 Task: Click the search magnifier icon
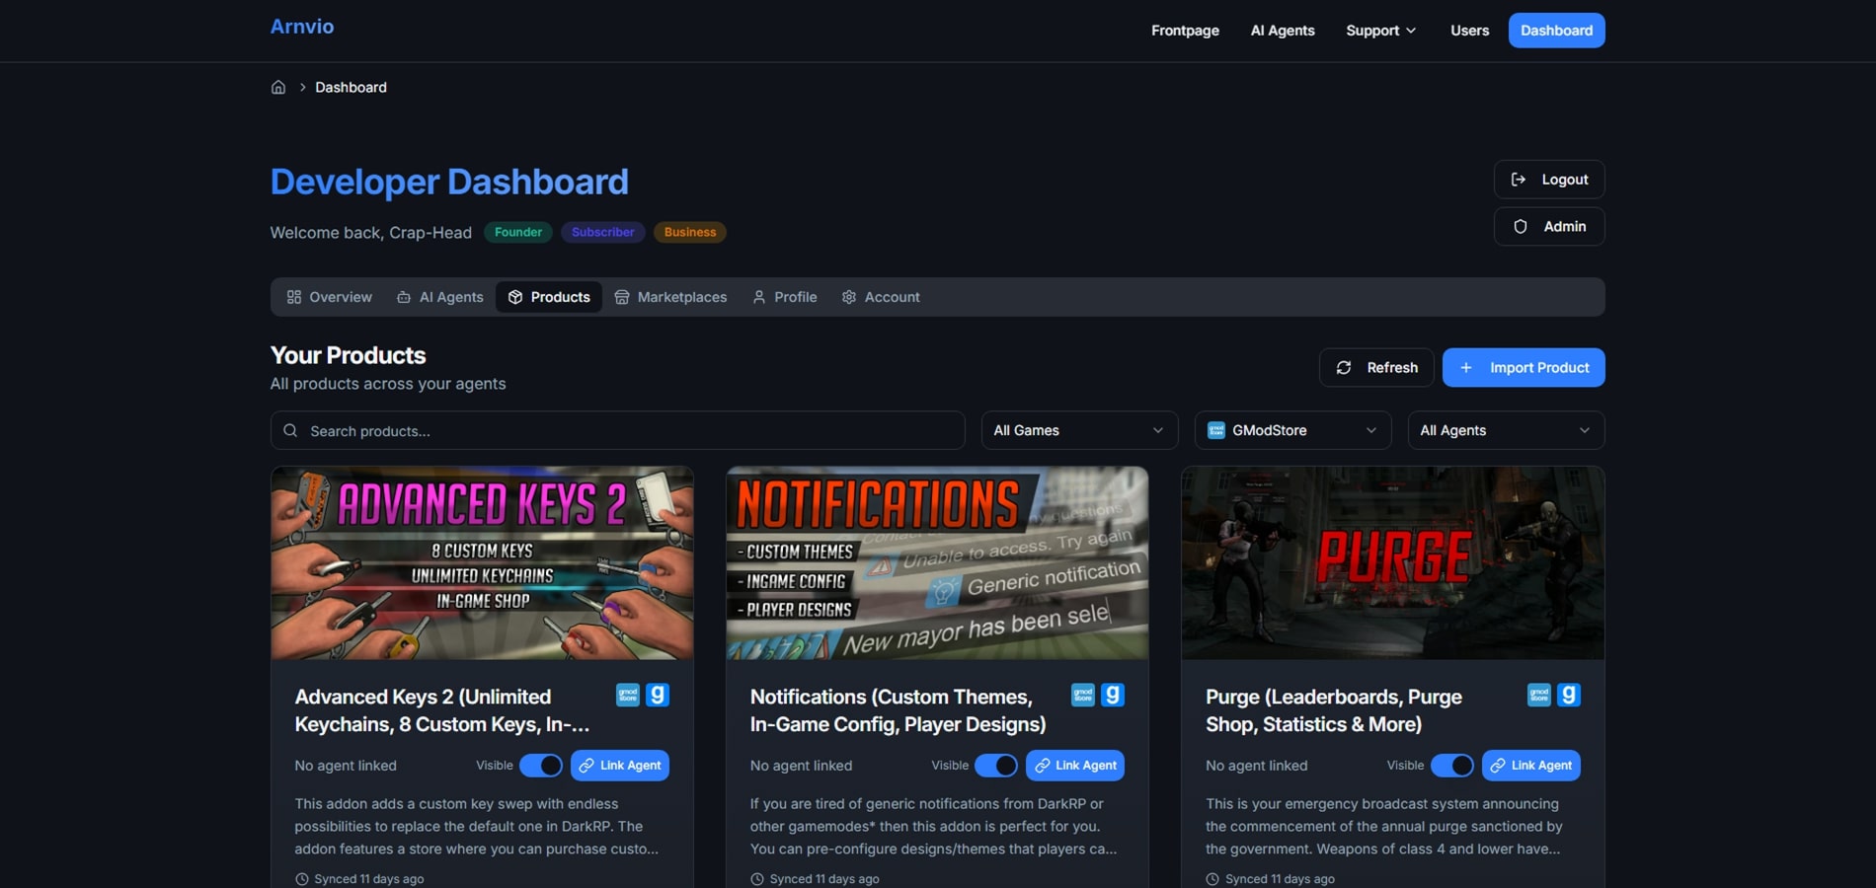pos(290,430)
